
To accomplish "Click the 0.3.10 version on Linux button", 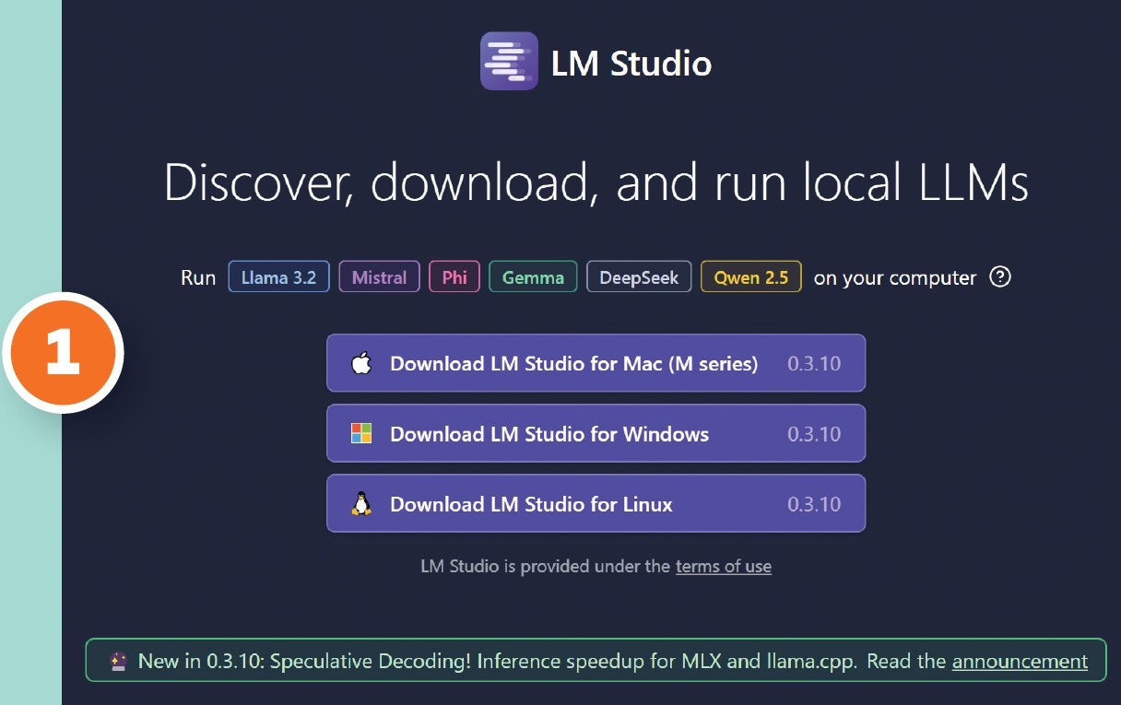I will coord(814,503).
